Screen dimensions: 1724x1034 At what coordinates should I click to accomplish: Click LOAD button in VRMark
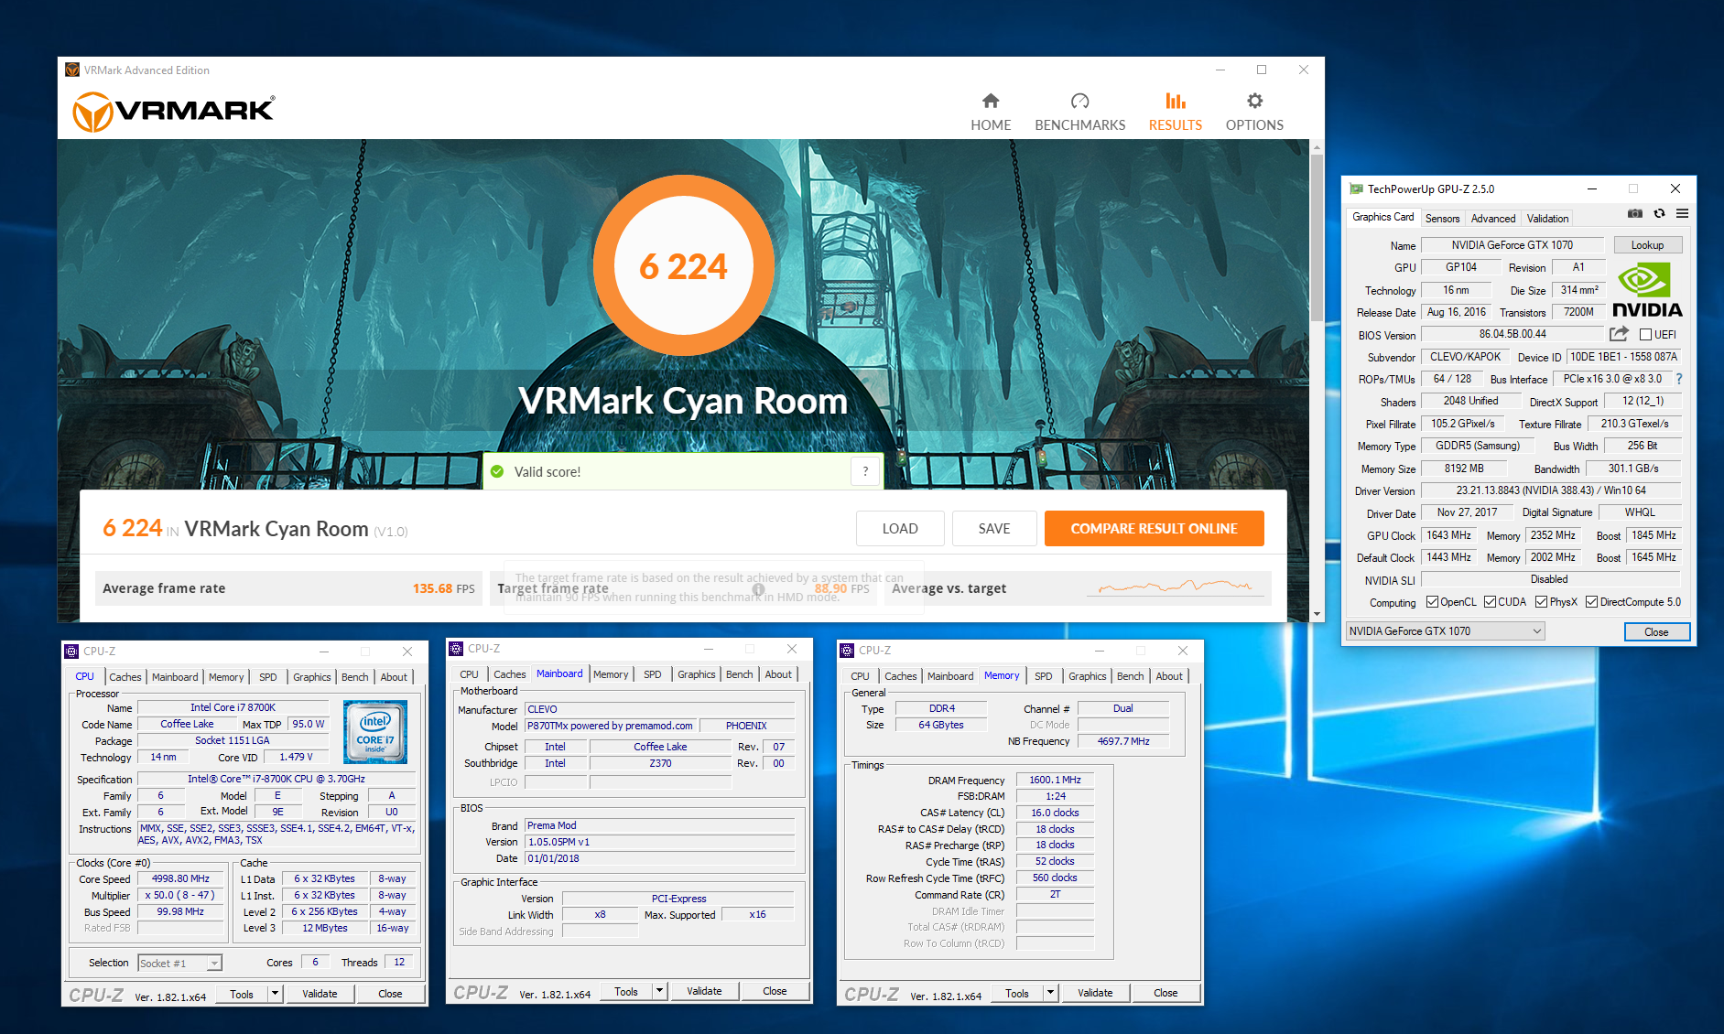point(900,529)
